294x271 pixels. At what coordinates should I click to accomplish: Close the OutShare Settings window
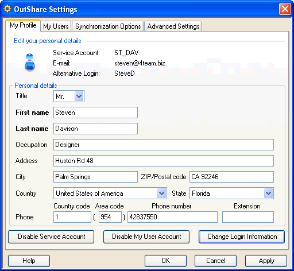click(285, 9)
